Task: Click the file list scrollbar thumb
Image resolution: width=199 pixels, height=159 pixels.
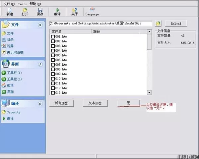Action: [x=149, y=42]
